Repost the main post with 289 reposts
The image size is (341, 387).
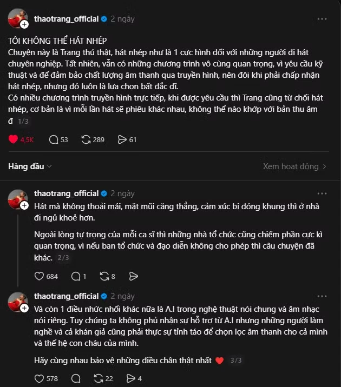click(x=86, y=139)
